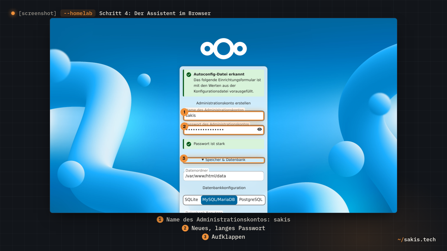Click green check icon beside Autoconfig-Datei erkannt
This screenshot has width=447, height=251.
[189, 74]
